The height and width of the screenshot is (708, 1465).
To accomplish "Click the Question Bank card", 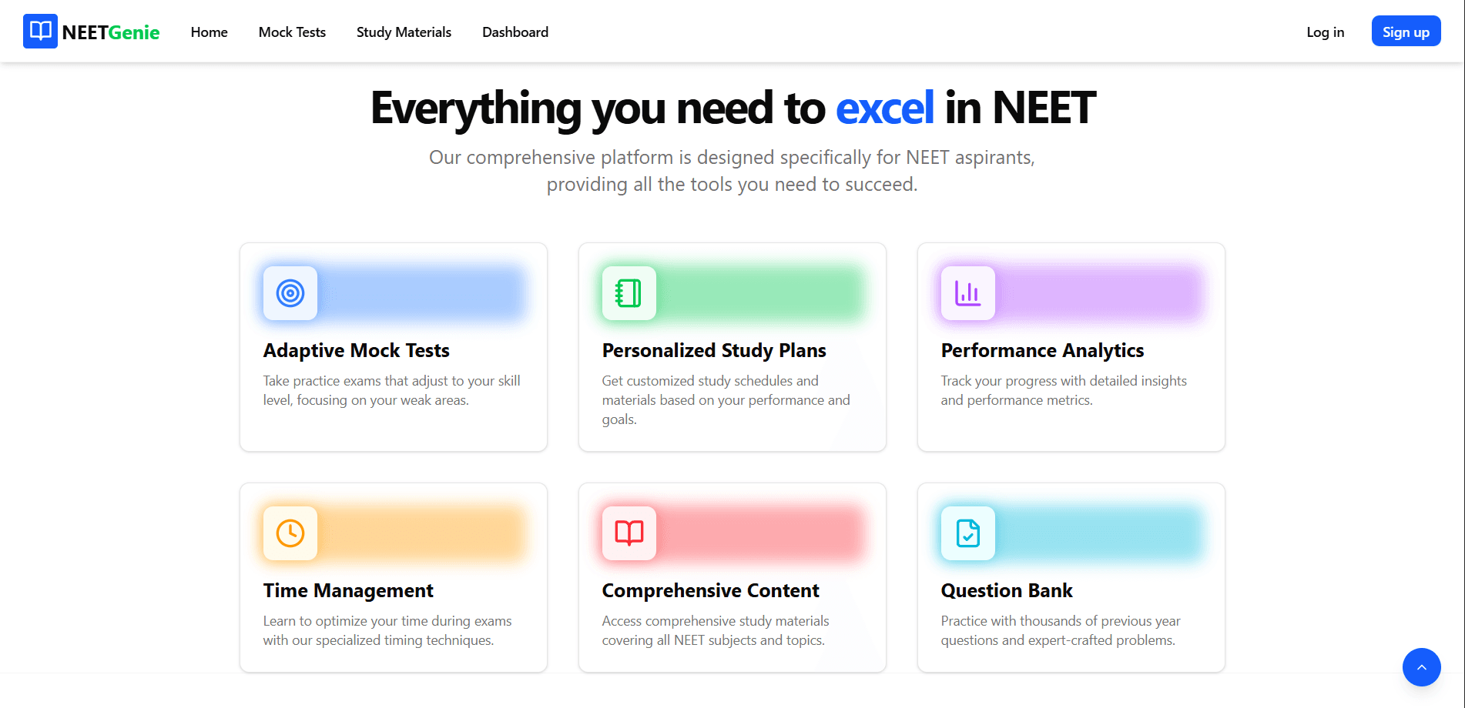I will point(1071,577).
